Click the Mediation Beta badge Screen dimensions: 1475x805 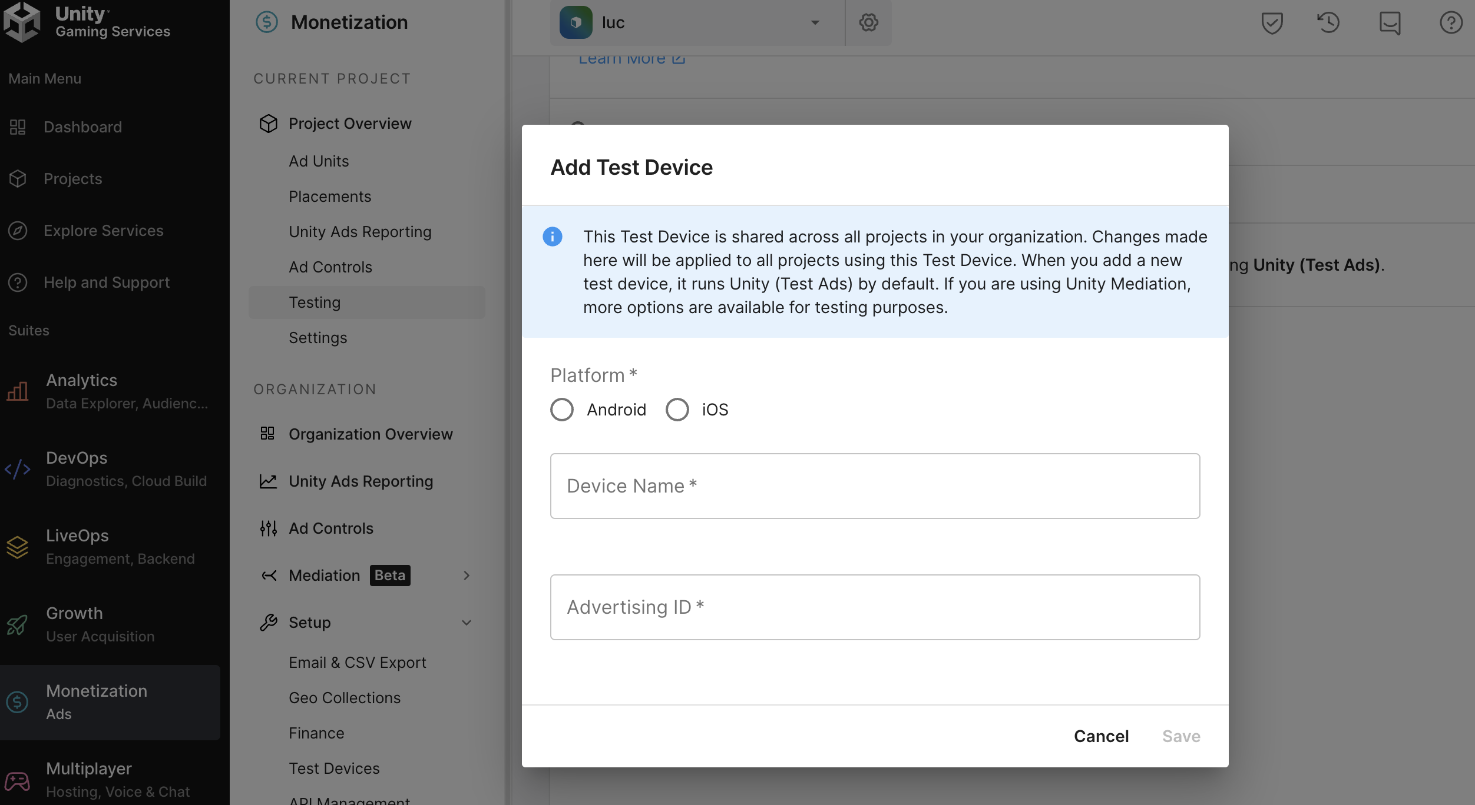(x=390, y=576)
